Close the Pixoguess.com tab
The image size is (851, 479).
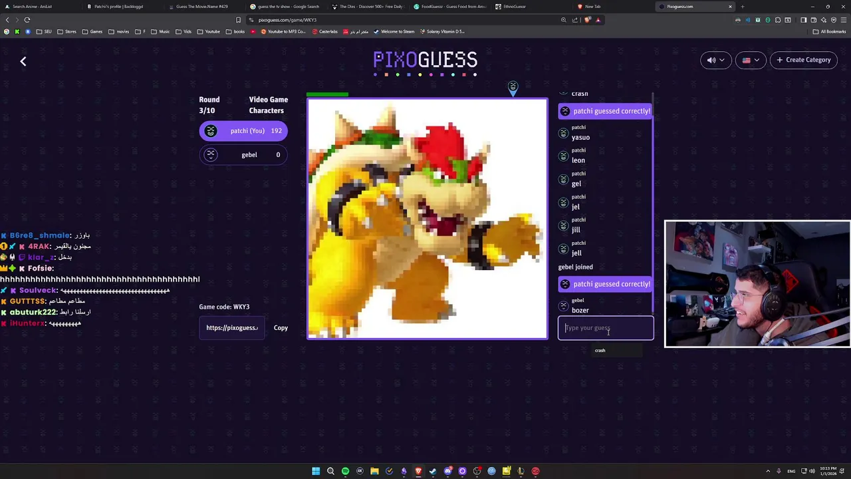click(x=730, y=7)
